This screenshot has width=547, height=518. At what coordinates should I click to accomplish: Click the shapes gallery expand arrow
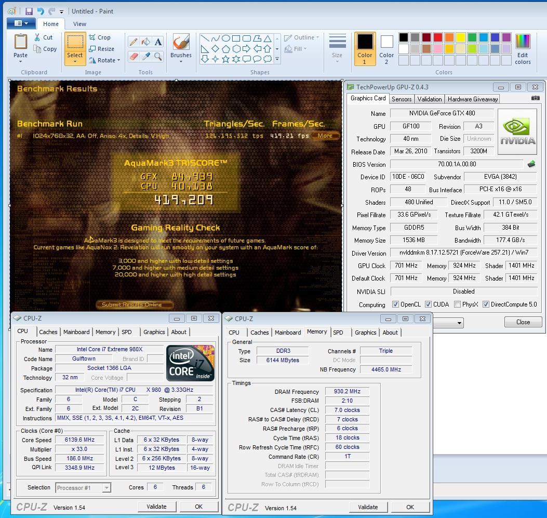pyautogui.click(x=277, y=59)
